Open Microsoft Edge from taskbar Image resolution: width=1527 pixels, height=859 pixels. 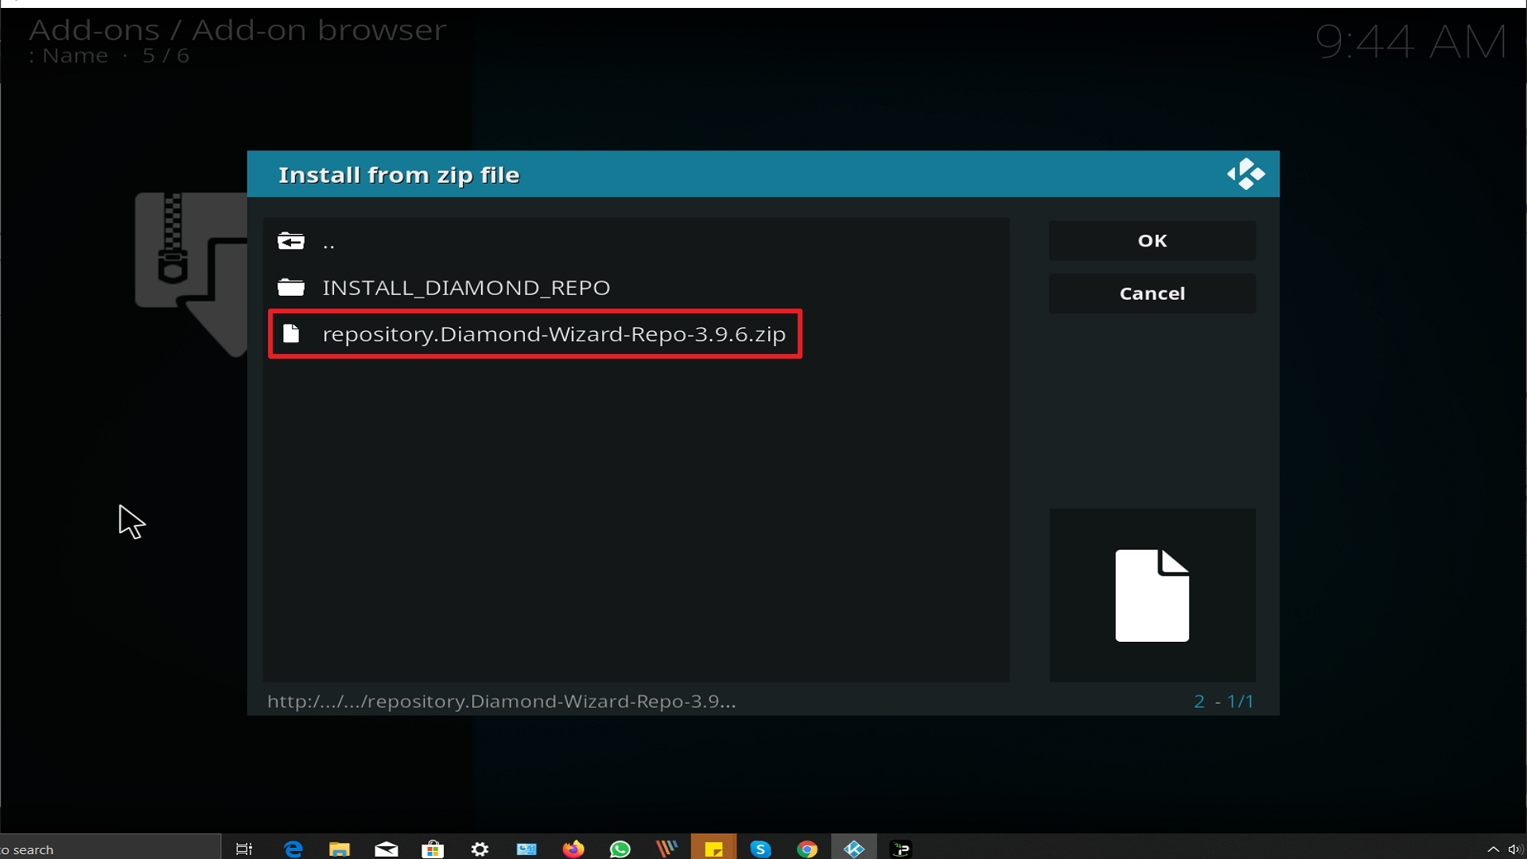pyautogui.click(x=293, y=849)
